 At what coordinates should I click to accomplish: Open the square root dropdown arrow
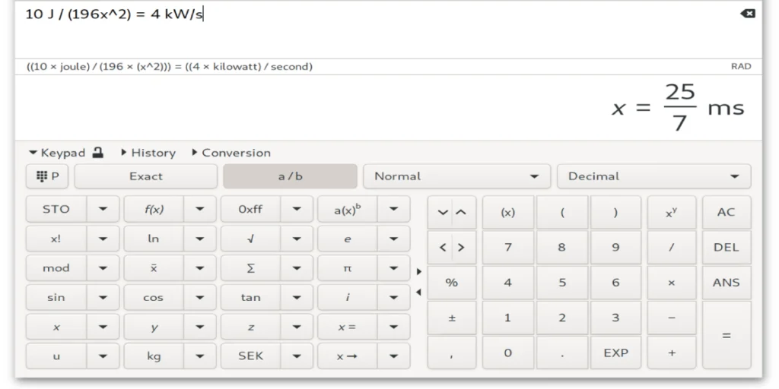coord(297,239)
